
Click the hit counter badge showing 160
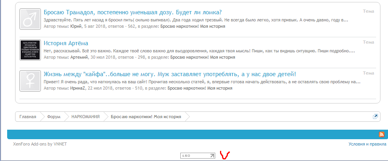[x=198, y=155]
